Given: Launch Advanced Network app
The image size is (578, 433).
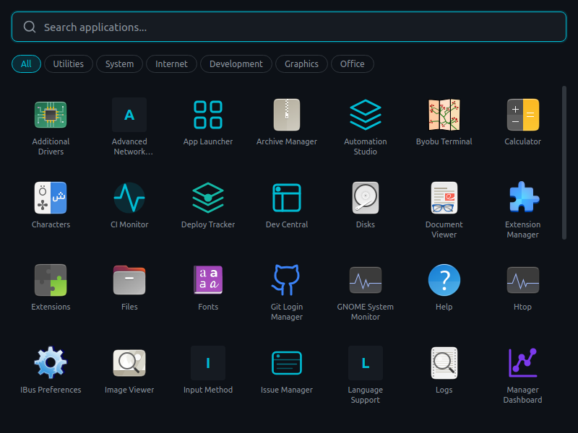Looking at the screenshot, I should (129, 115).
